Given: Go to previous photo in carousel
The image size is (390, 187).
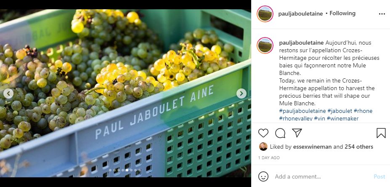Looking at the screenshot, I should tap(8, 93).
